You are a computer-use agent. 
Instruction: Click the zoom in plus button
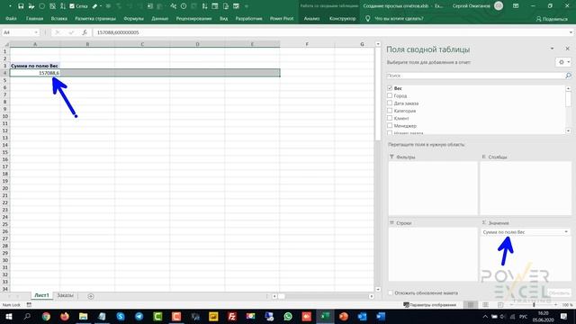pyautogui.click(x=556, y=305)
